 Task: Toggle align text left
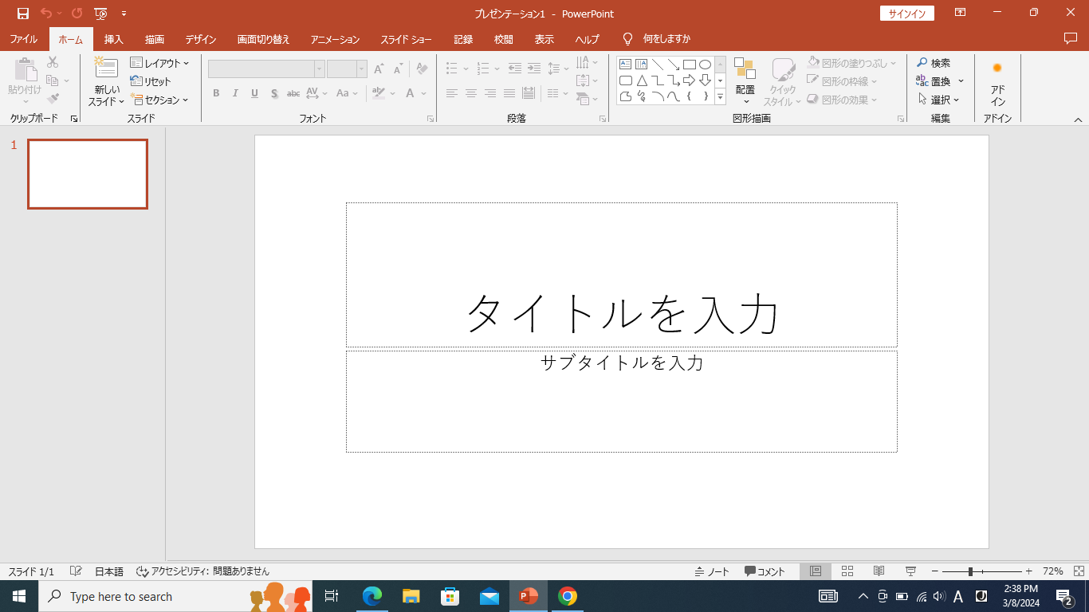[452, 93]
